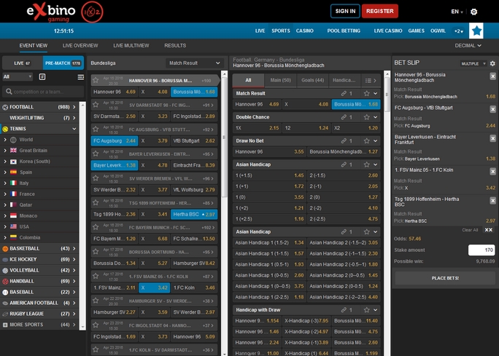
Task: Favorite the Hannover 96 - Borussia M match star
Action: pyautogui.click(x=96, y=80)
